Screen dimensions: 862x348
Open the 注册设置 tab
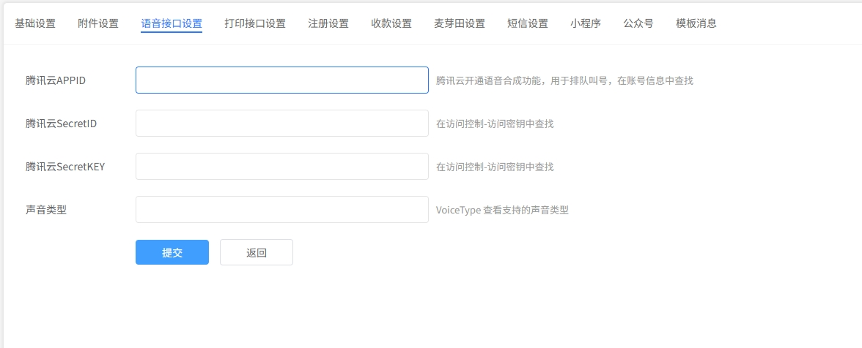click(x=328, y=23)
